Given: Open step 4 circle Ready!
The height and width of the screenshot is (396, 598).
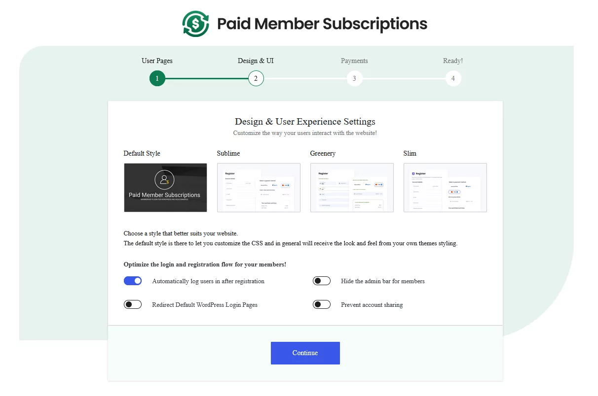Looking at the screenshot, I should (x=453, y=78).
